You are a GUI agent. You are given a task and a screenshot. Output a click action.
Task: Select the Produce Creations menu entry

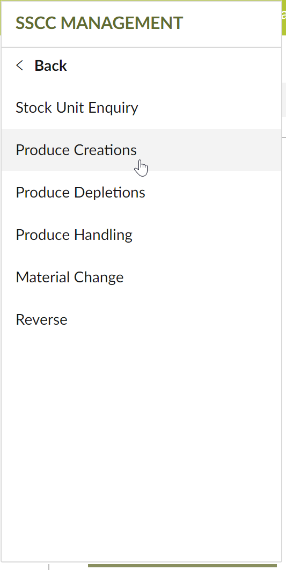coord(141,150)
